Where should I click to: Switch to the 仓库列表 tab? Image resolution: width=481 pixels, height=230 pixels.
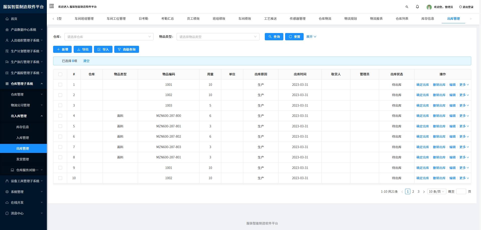402,19
